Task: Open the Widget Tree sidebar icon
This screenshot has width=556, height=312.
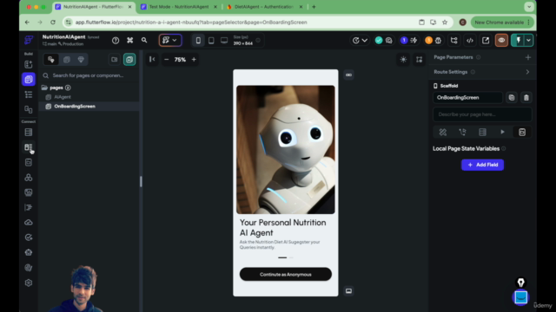Action: pyautogui.click(x=29, y=94)
